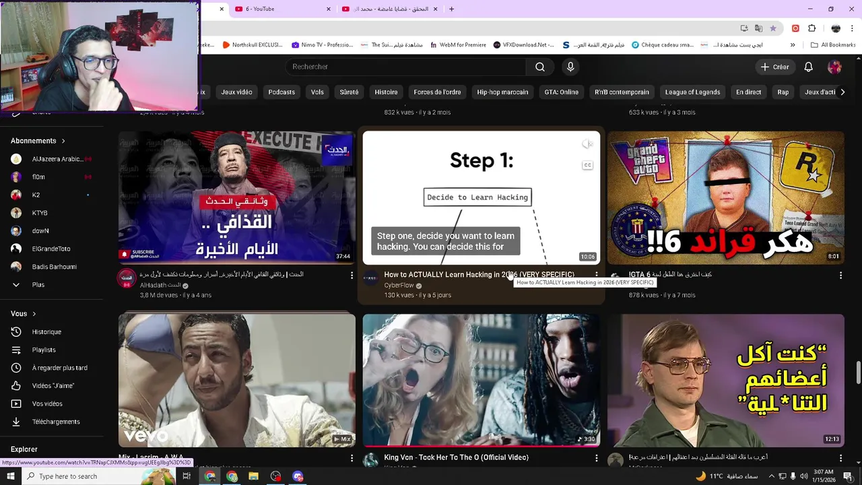Viewport: 862px width, 485px height.
Task: Open Vos vidéos in sidebar
Action: pos(47,403)
